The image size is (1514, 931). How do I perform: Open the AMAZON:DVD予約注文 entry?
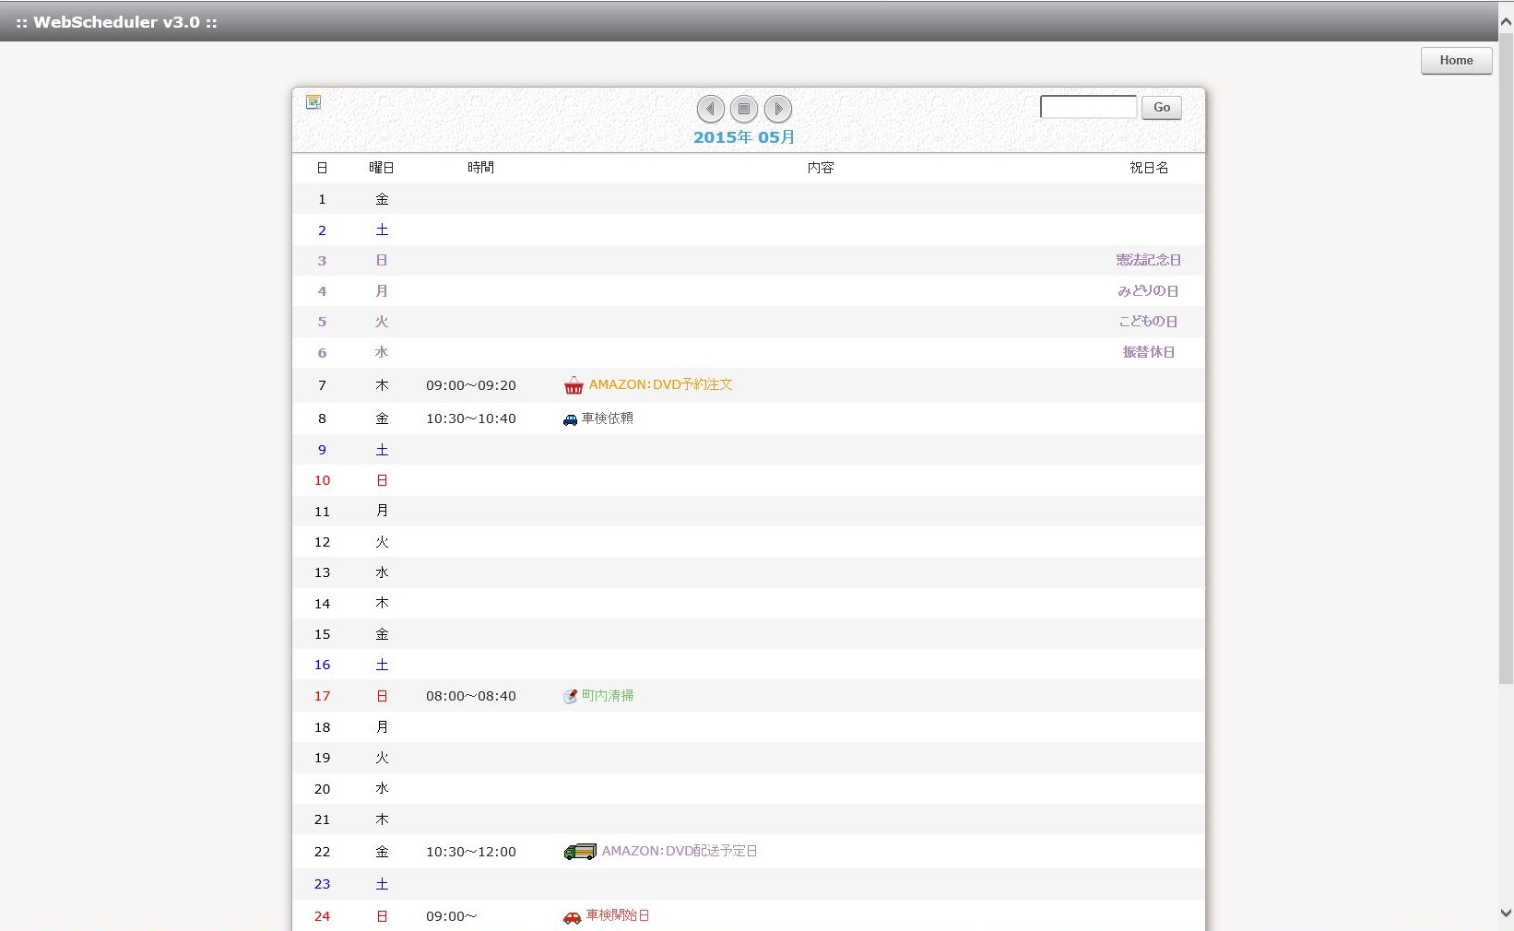pyautogui.click(x=660, y=384)
